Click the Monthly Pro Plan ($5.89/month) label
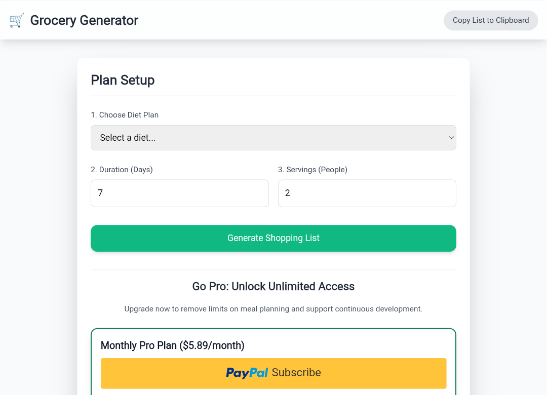 pyautogui.click(x=172, y=345)
